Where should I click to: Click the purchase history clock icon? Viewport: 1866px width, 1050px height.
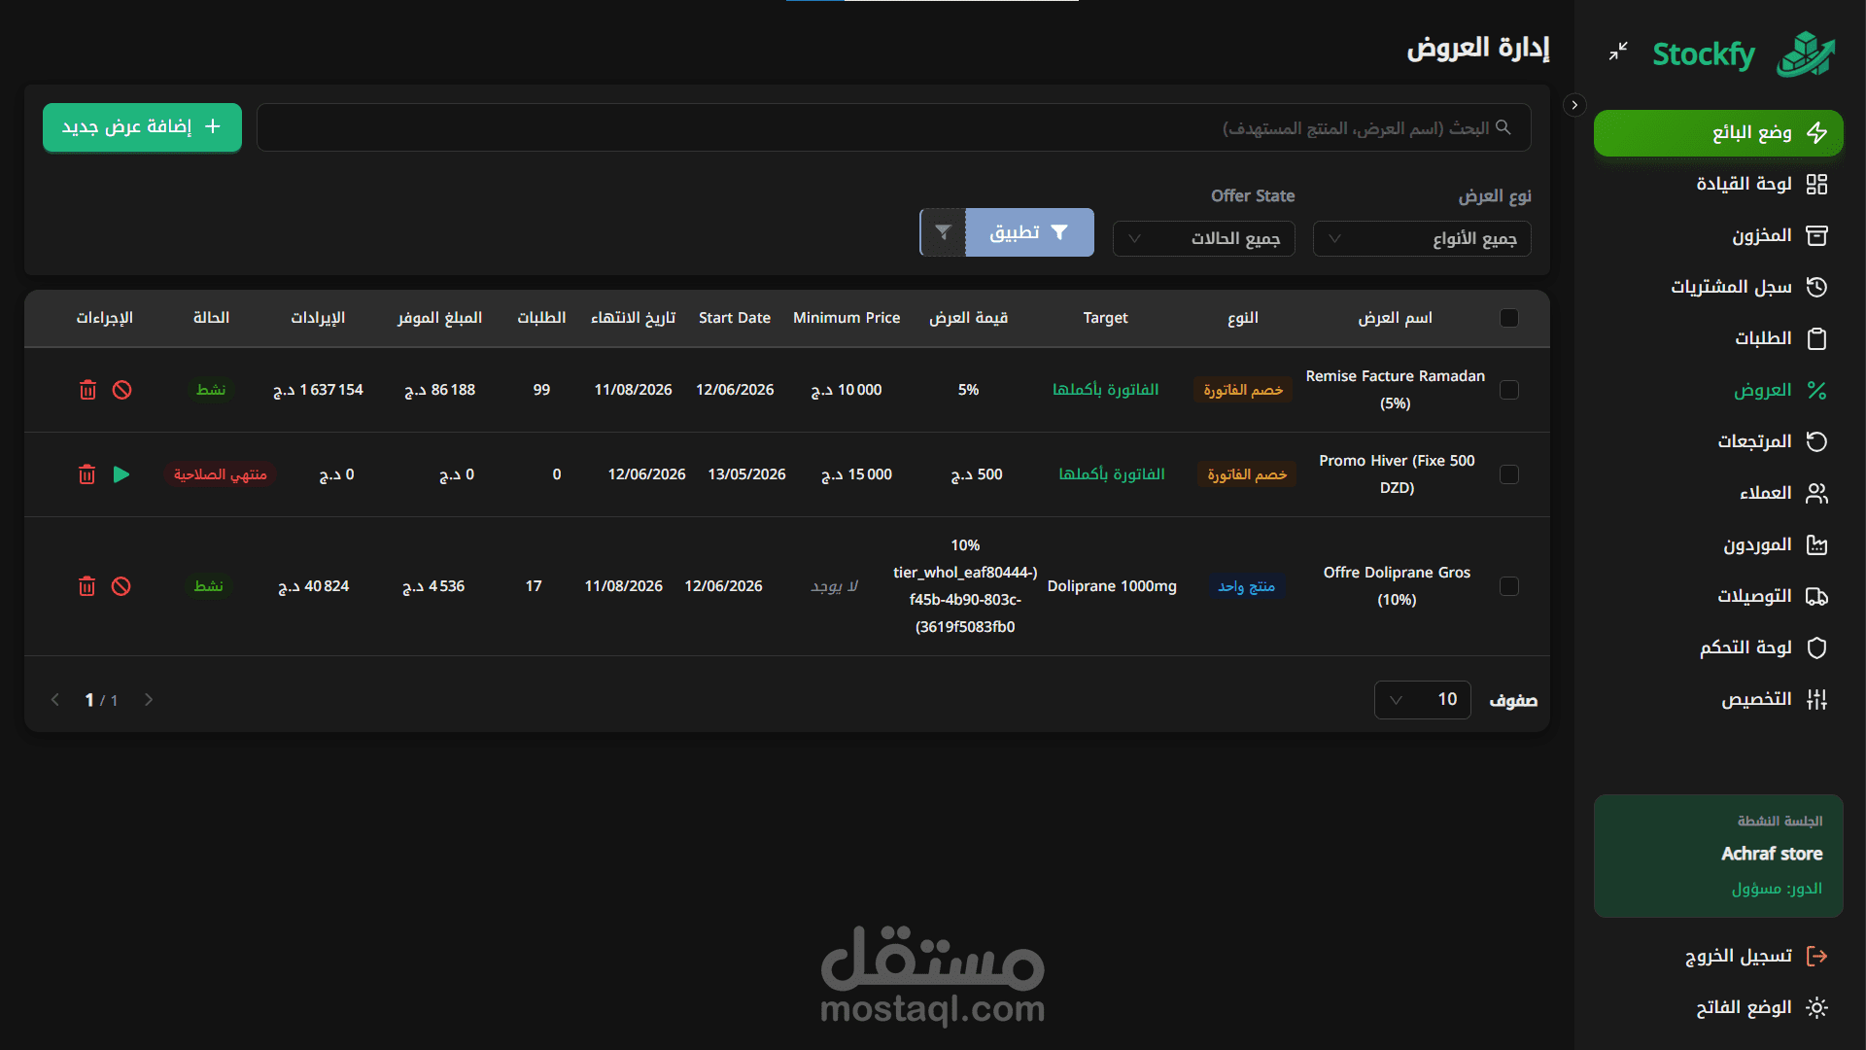point(1816,287)
